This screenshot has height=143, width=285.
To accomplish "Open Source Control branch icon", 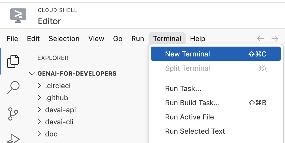I will coord(13,114).
